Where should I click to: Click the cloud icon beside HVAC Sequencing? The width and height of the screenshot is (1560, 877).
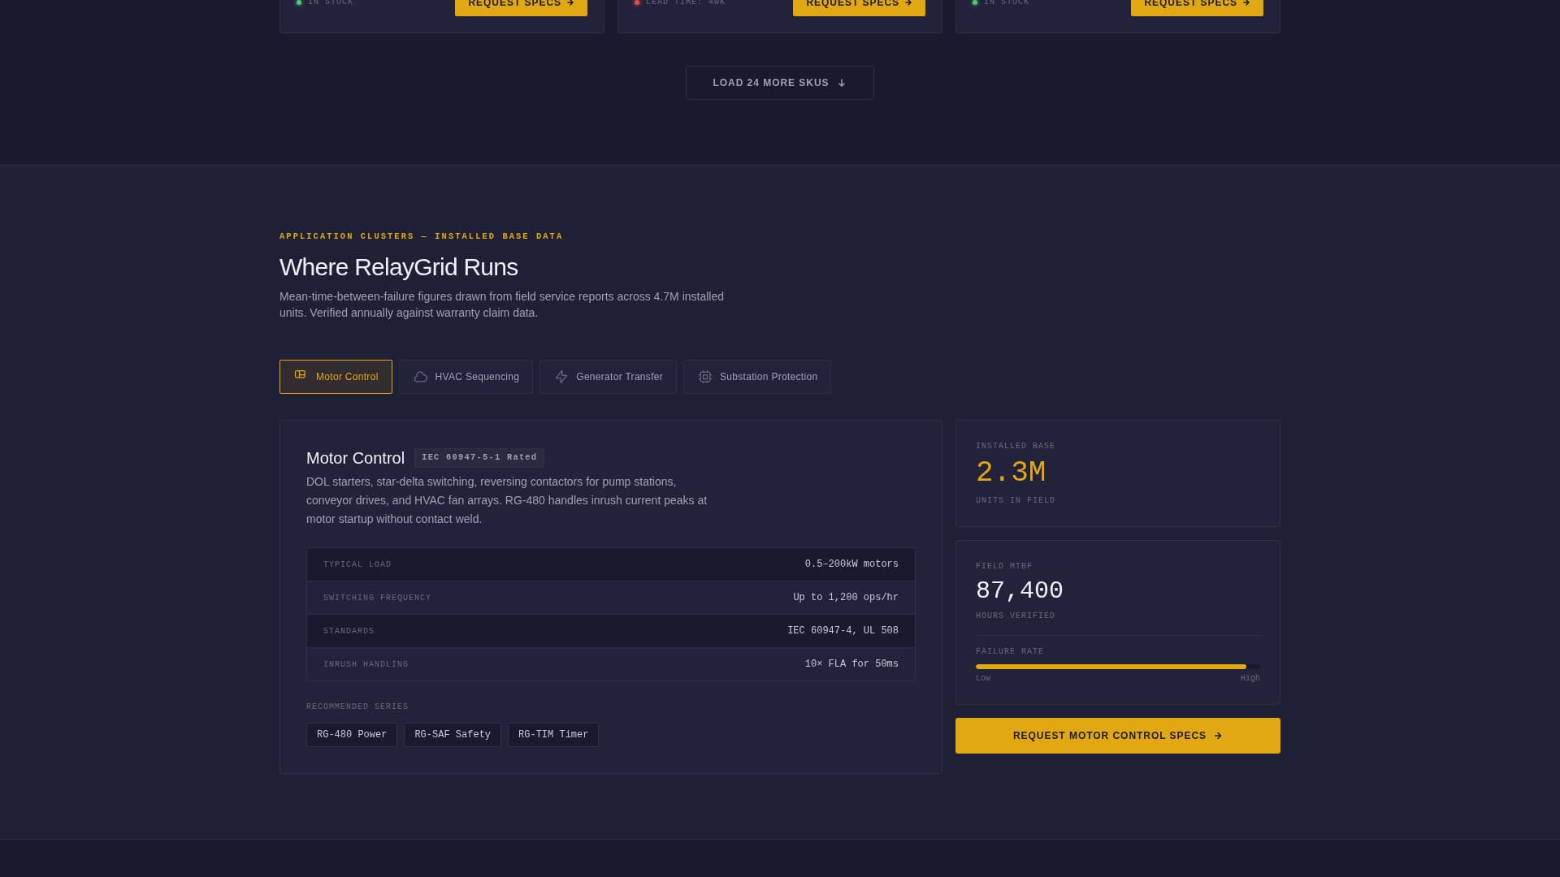[x=421, y=377]
